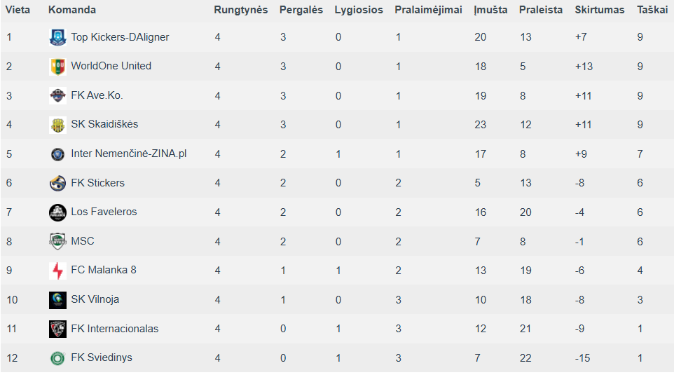The image size is (674, 375).
Task: Click the MSC shield emblem
Action: pyautogui.click(x=57, y=241)
